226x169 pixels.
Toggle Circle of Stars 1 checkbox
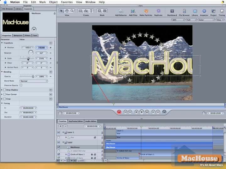[x=58, y=154]
